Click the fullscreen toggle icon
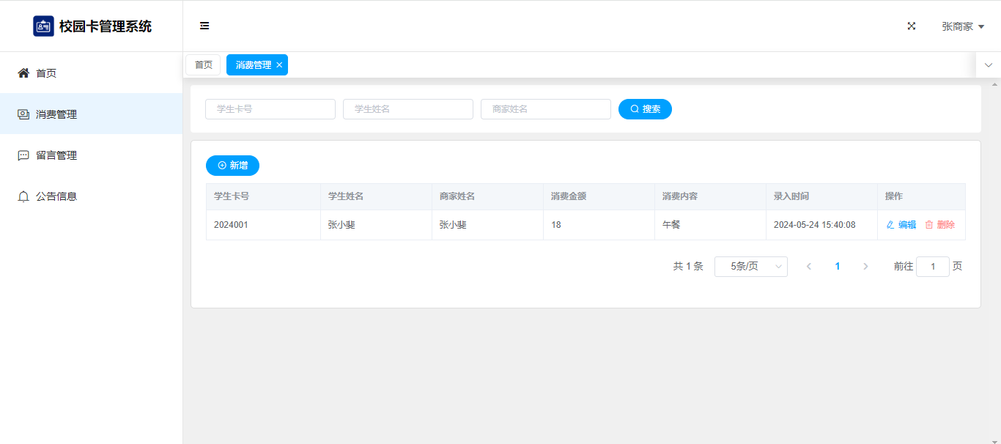1001x444 pixels. [x=912, y=26]
